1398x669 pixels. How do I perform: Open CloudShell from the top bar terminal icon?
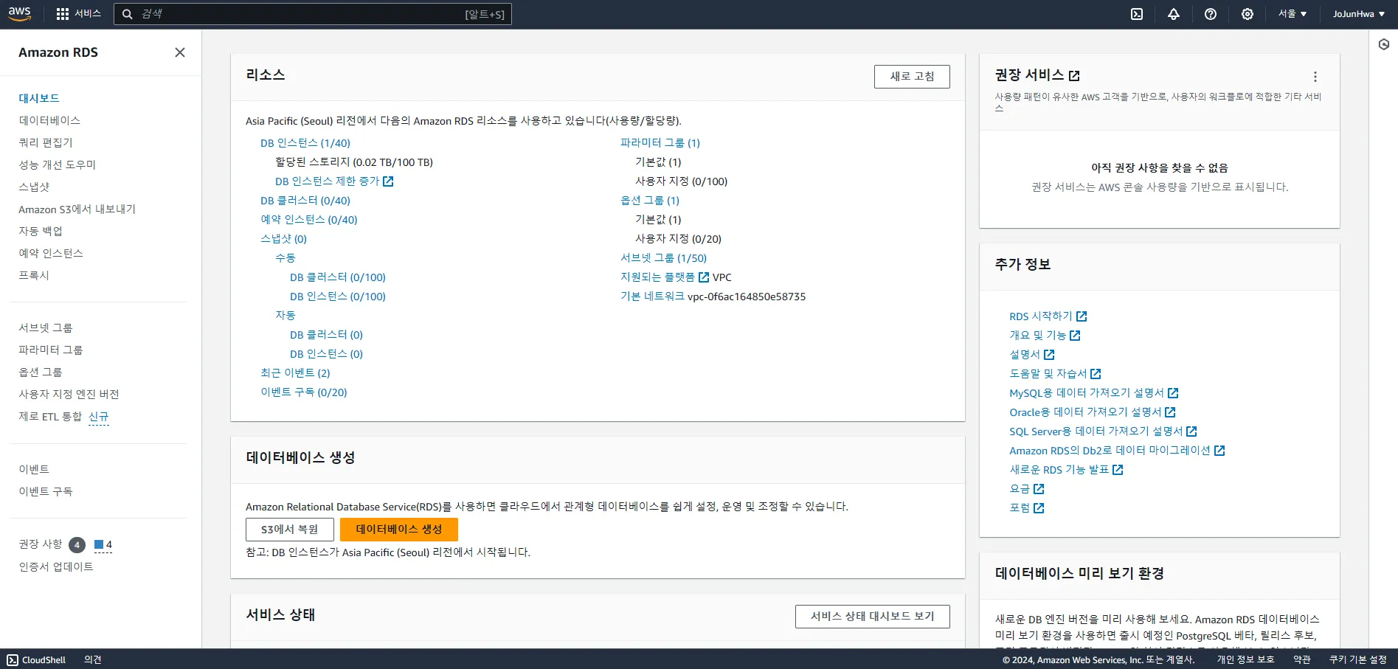click(x=1137, y=14)
